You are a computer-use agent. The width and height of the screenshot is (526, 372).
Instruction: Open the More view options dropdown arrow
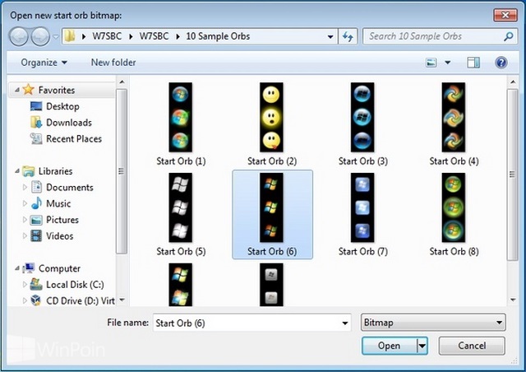(x=447, y=63)
